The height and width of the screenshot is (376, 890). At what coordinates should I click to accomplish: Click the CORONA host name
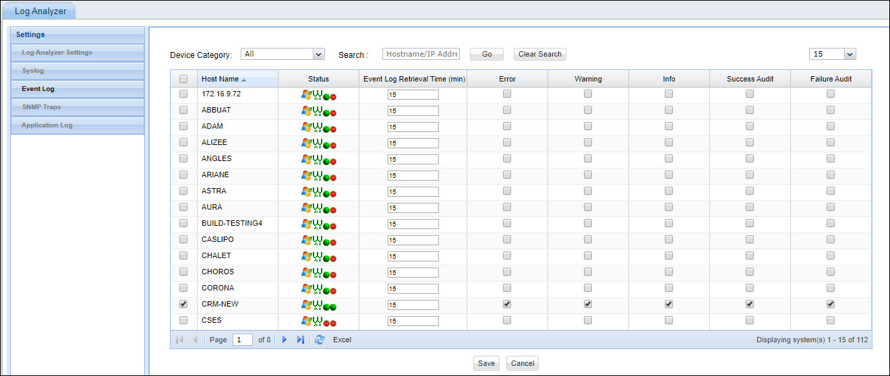(218, 288)
